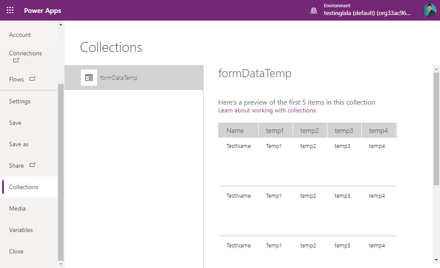Go to the Variables section
Screen dimensions: 440x268
(x=29, y=230)
